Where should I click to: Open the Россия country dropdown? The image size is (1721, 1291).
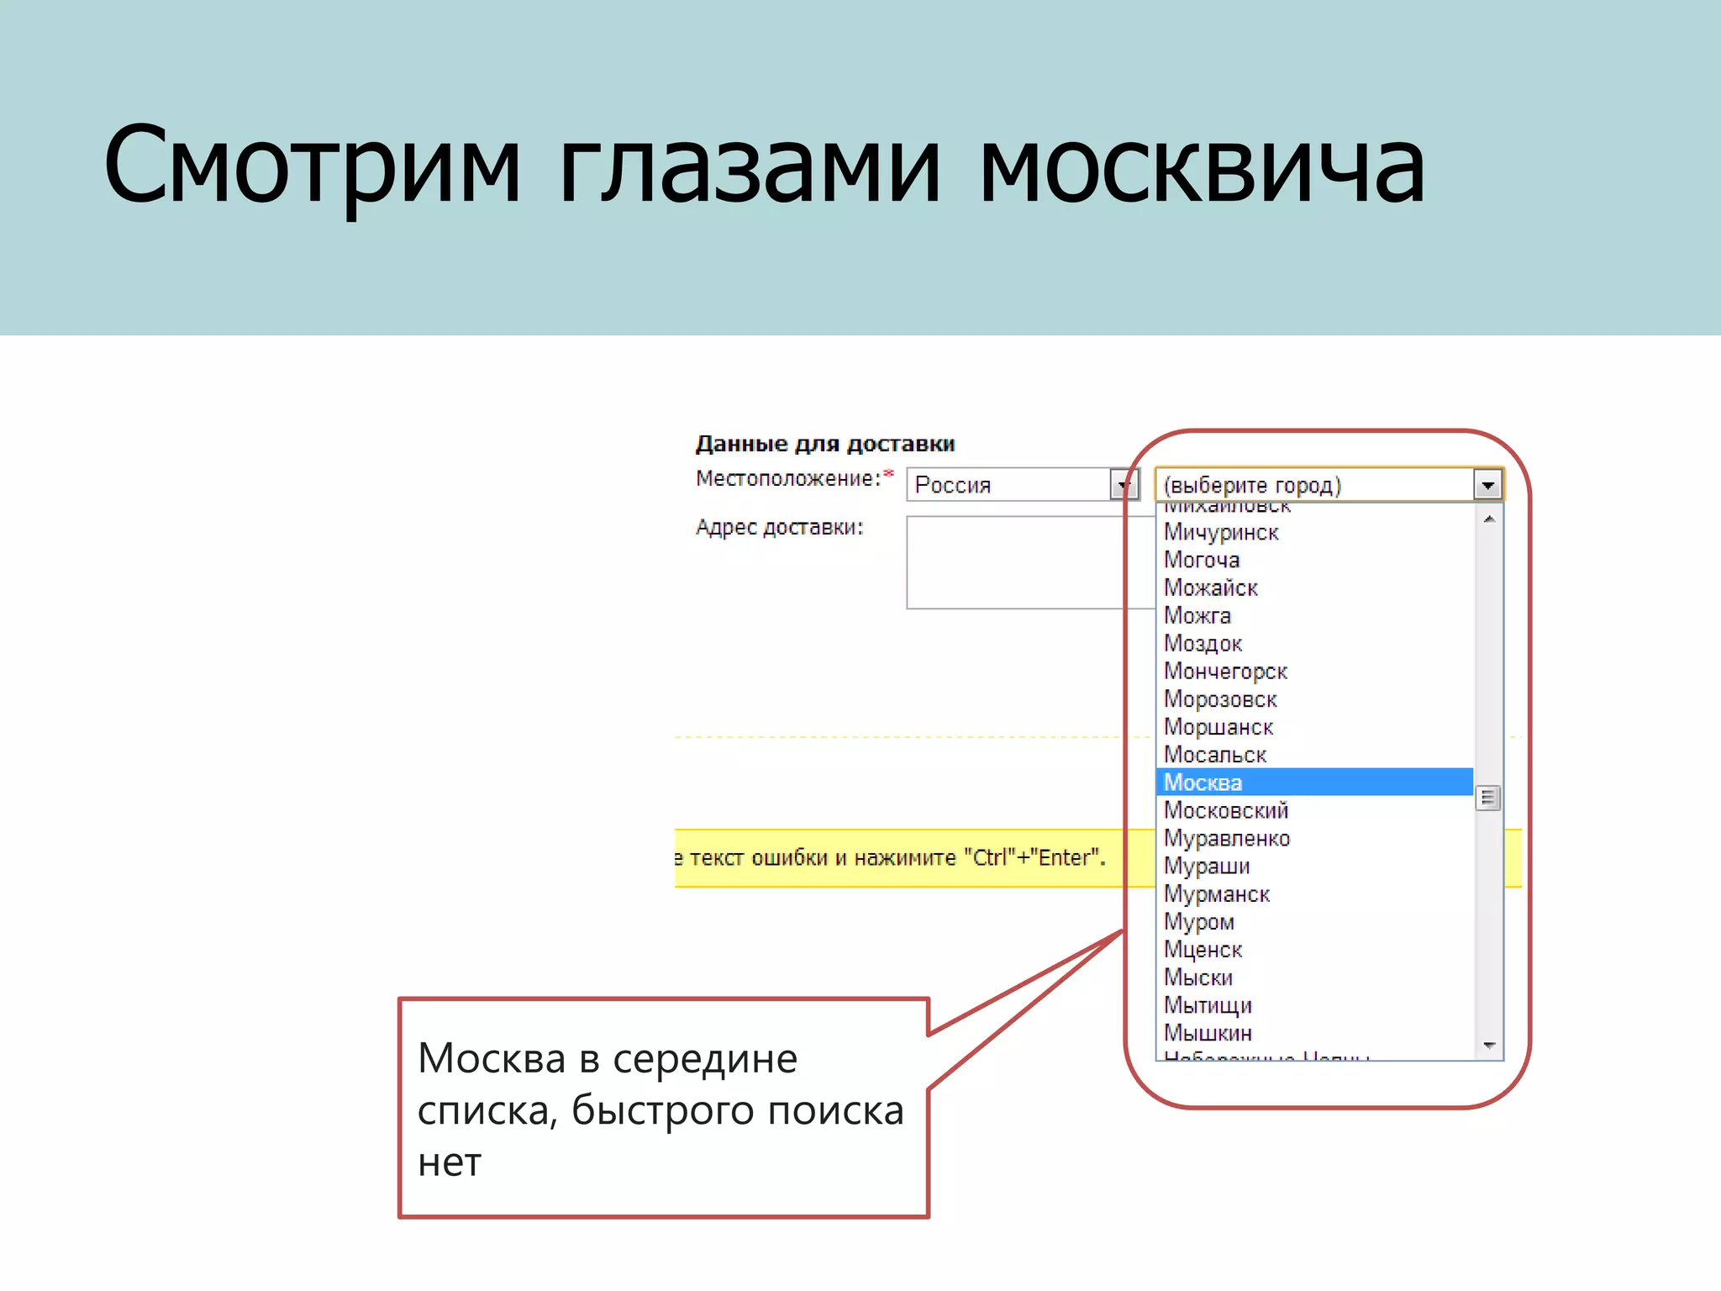1022,485
